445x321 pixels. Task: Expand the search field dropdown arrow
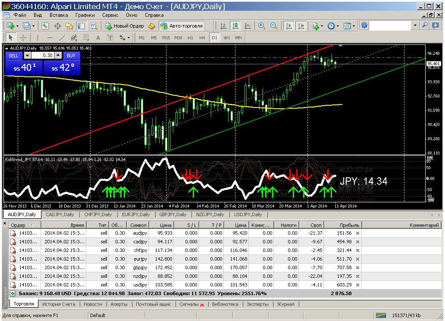click(415, 25)
